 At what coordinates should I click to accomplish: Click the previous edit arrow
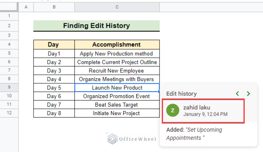(x=237, y=93)
